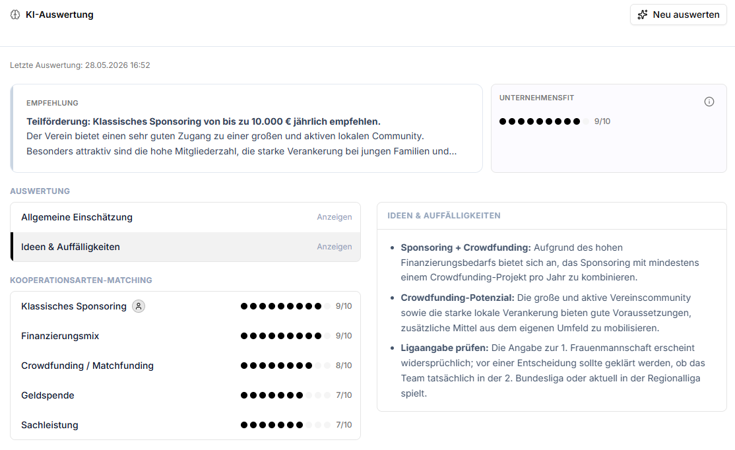Click the Sponsoring + Crowdfunding bullet

coord(550,263)
